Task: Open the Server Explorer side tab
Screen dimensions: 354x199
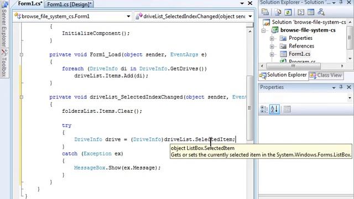Action: point(4,24)
